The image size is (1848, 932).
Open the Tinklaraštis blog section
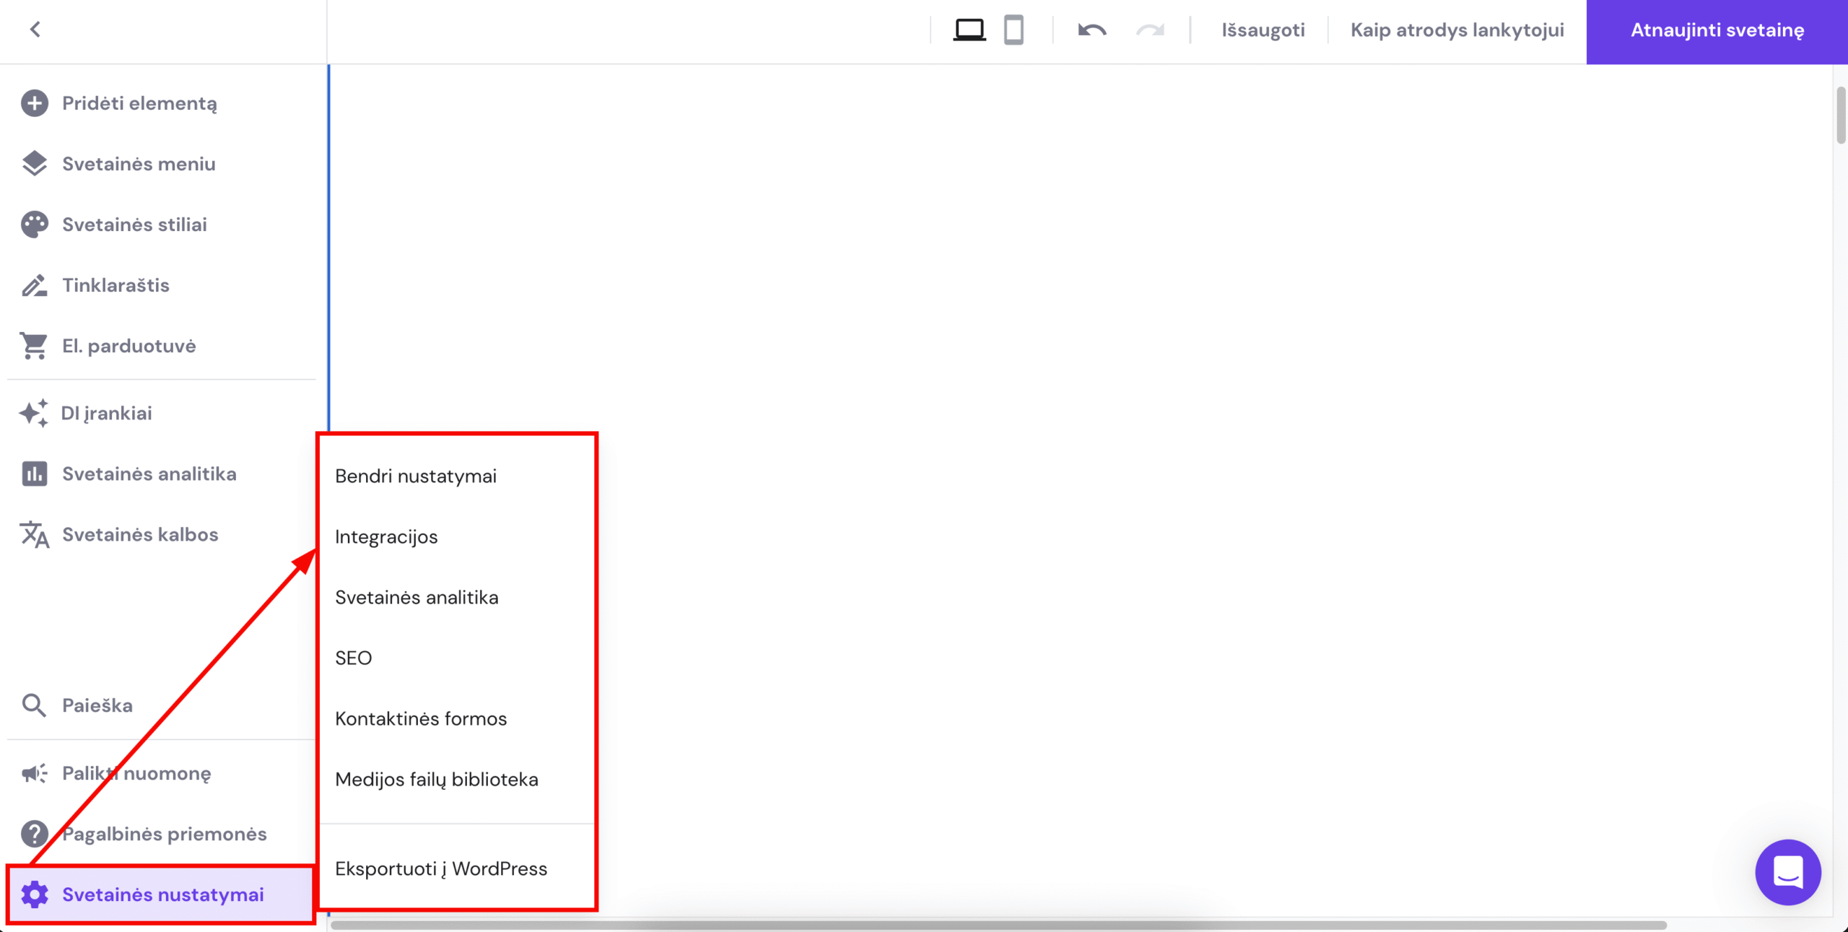click(115, 284)
